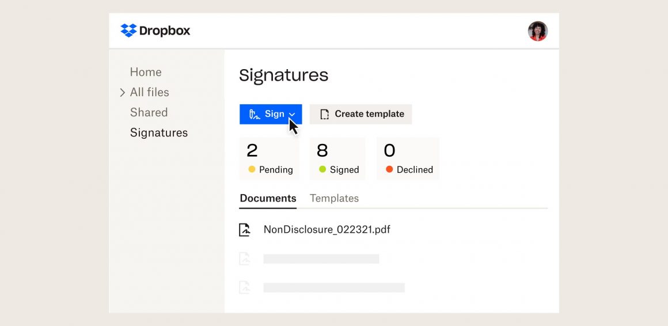This screenshot has width=668, height=326.
Task: Open NonDisclosure_022321.pdf document
Action: (x=327, y=229)
